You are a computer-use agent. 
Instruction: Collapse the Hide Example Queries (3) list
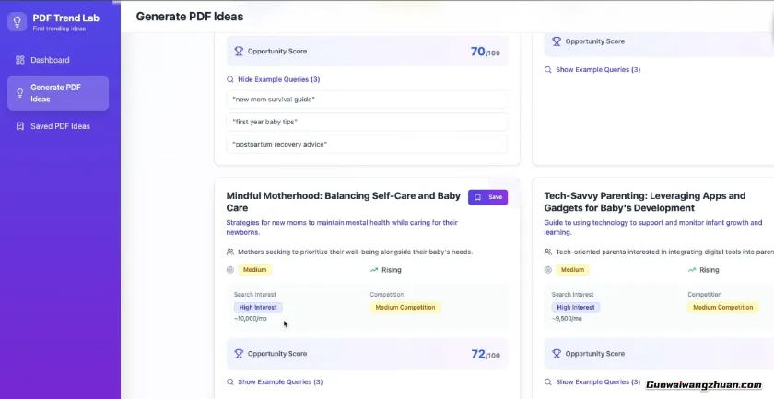point(278,79)
